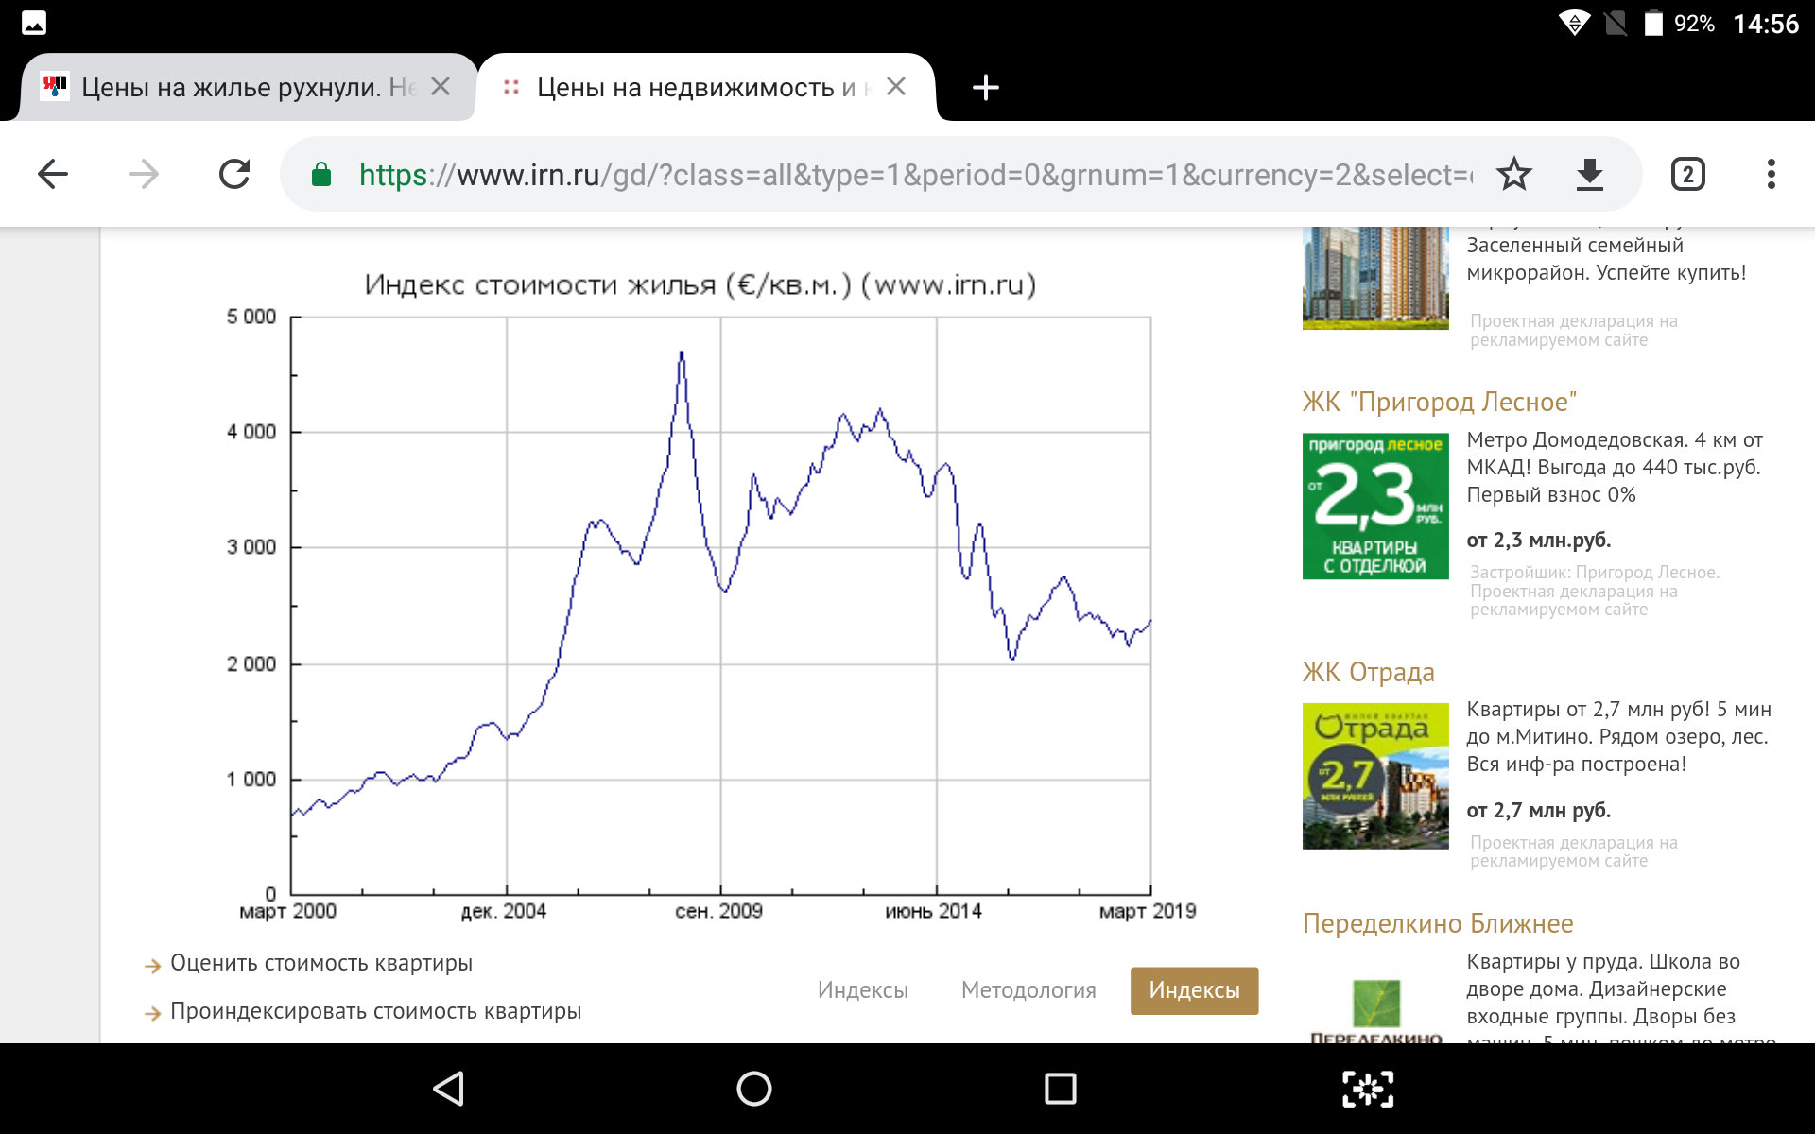Screen dimensions: 1815x1134
Task: Tap the battery status icon
Action: [1653, 23]
